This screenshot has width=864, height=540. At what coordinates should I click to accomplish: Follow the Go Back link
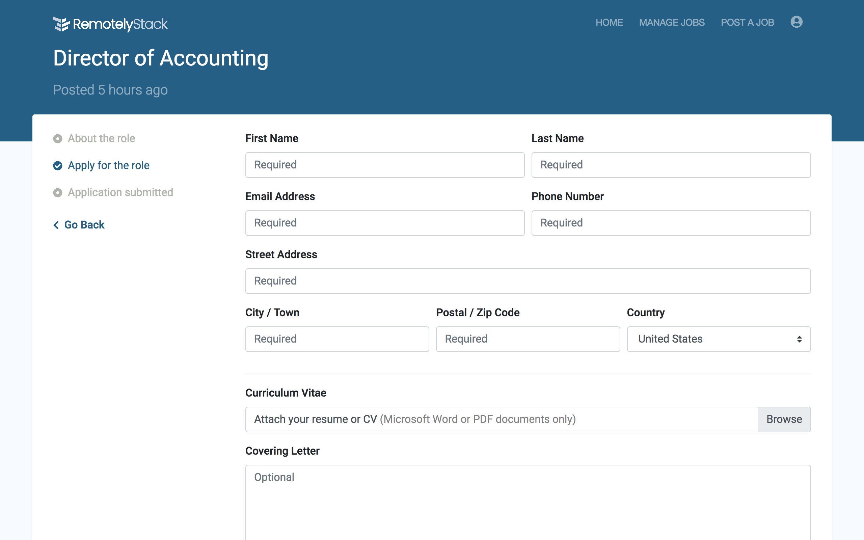tap(84, 225)
